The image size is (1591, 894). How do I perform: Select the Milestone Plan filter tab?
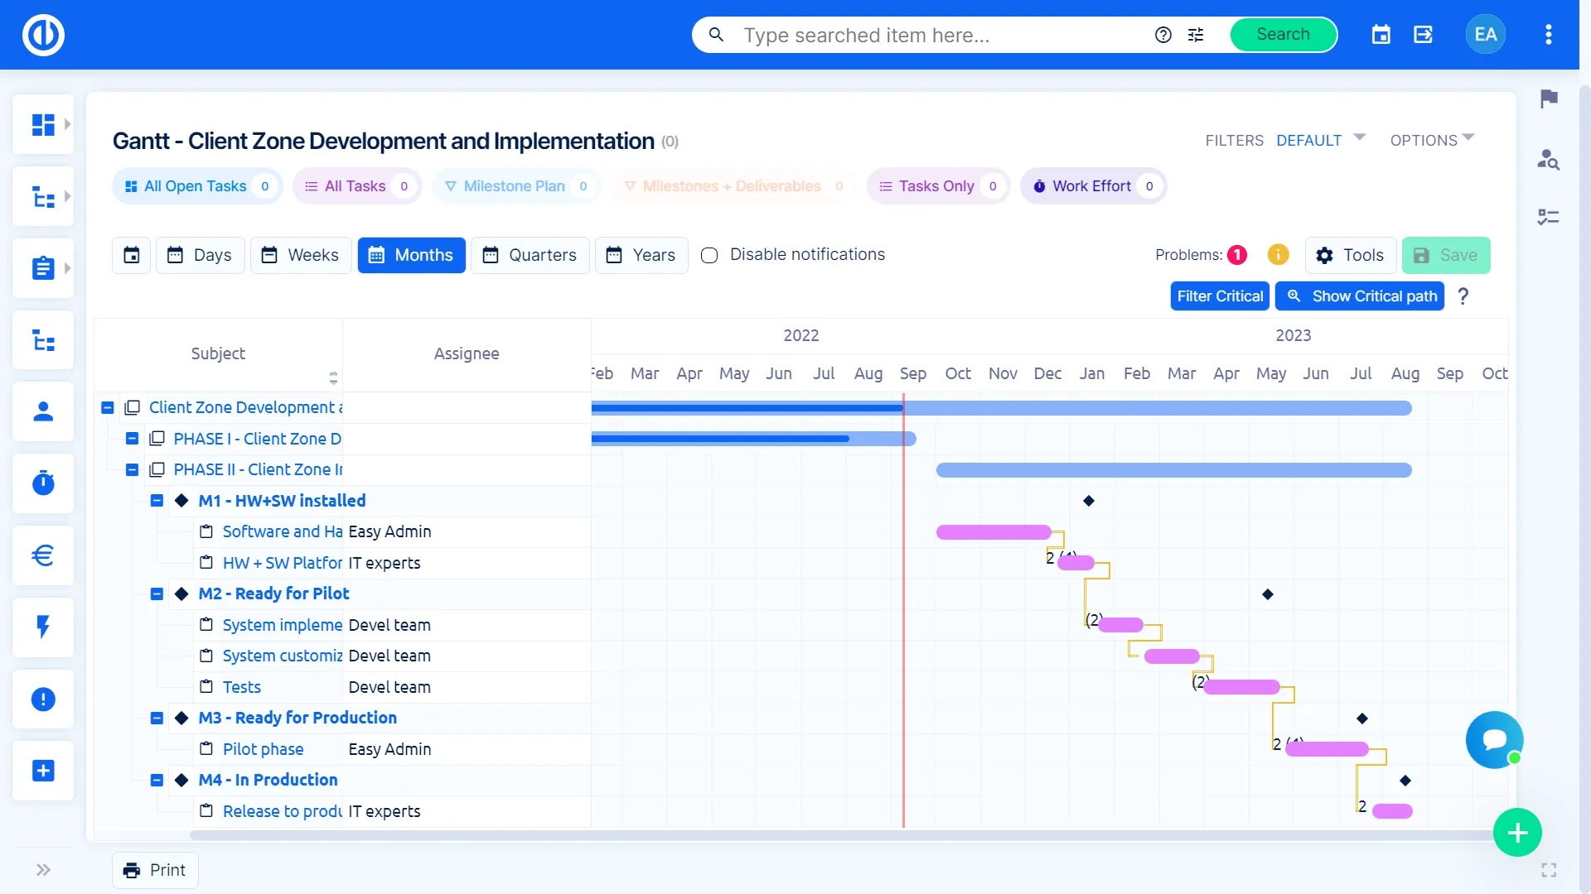coord(516,186)
